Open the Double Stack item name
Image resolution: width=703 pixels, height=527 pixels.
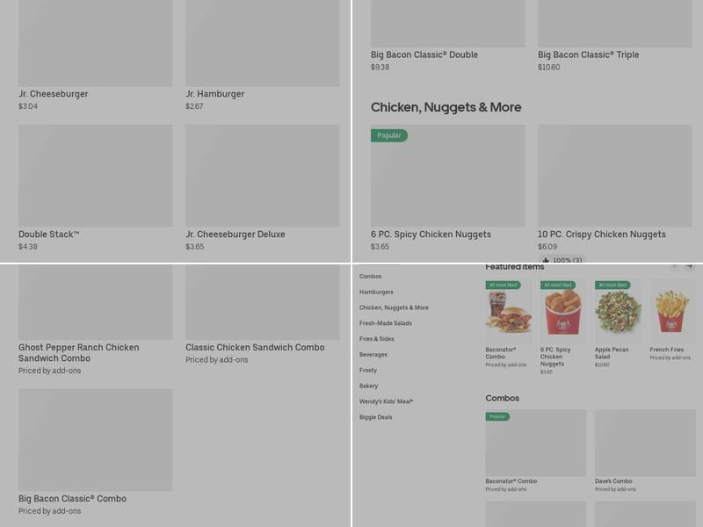point(49,235)
